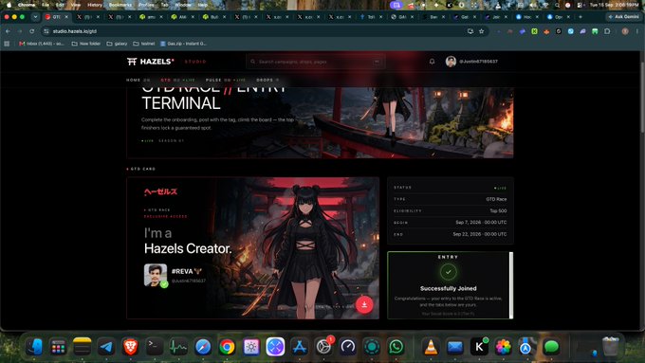Open the Chrome apps grid in bookmarks bar
The height and width of the screenshot is (363, 645).
pos(7,44)
